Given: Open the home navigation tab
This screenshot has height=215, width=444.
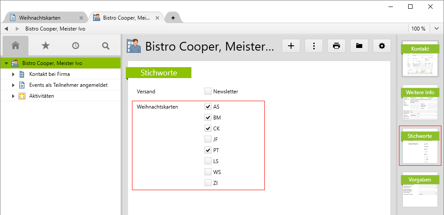Looking at the screenshot, I should tap(15, 45).
